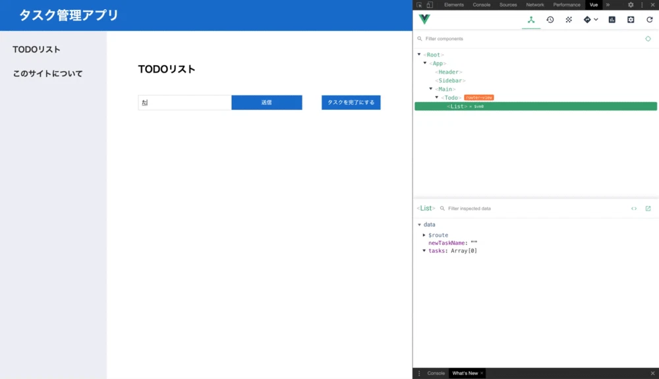Close the What's New drawer tab

coord(482,373)
